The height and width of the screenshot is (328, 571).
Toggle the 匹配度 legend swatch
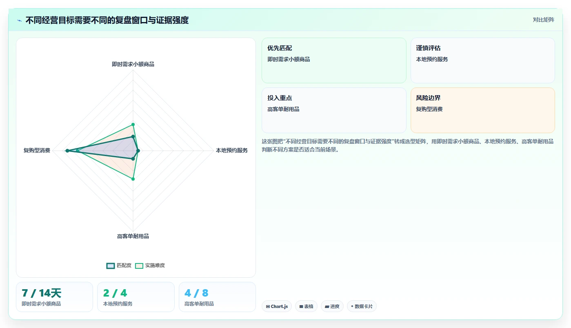click(111, 266)
